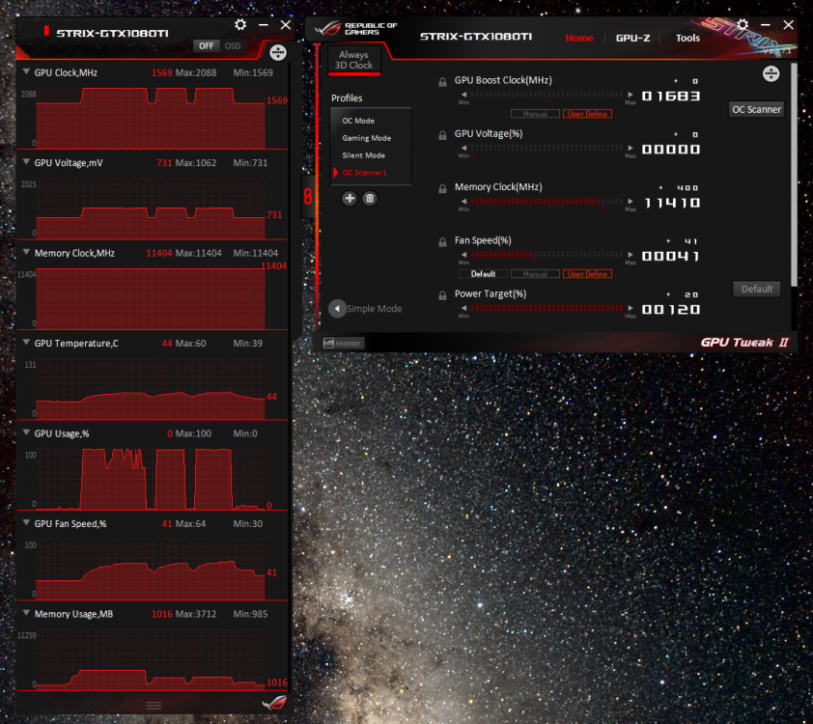Screen dimensions: 813x724
Task: Click the lock icon for Fan Speed
Action: [x=442, y=242]
